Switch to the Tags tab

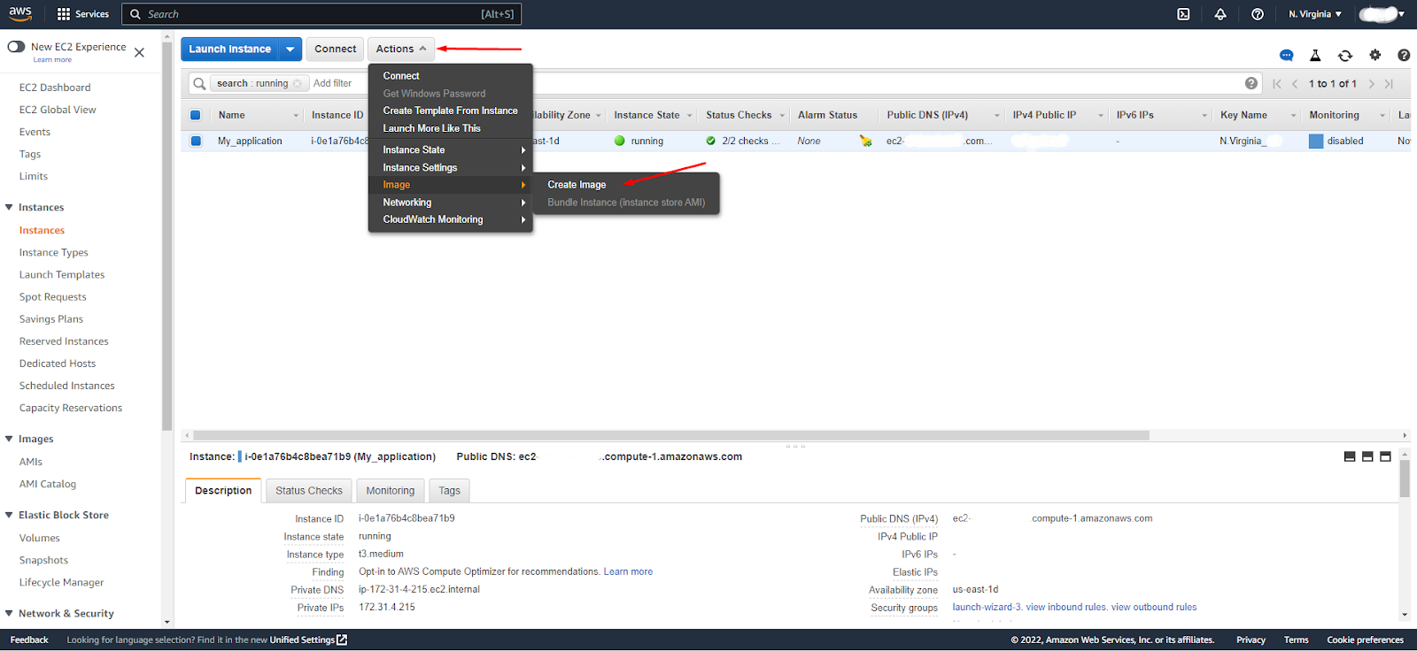450,491
